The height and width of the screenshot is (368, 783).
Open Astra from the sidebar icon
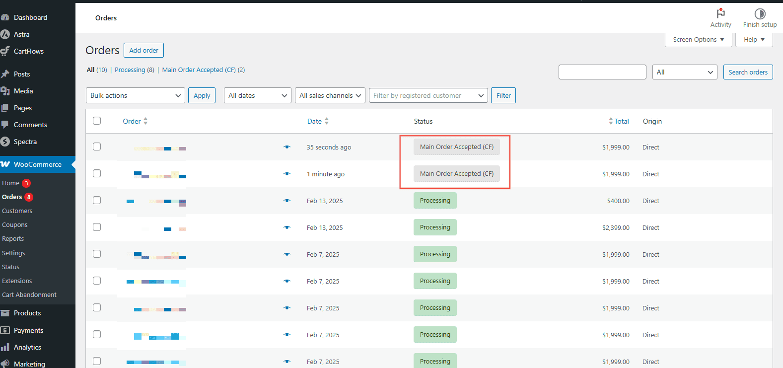[x=5, y=34]
